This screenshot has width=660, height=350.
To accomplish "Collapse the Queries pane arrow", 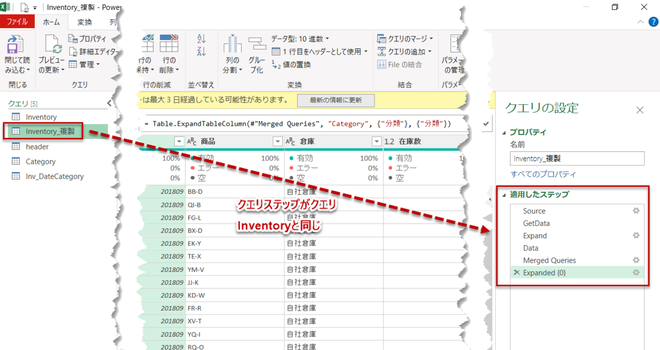I will coord(109,103).
